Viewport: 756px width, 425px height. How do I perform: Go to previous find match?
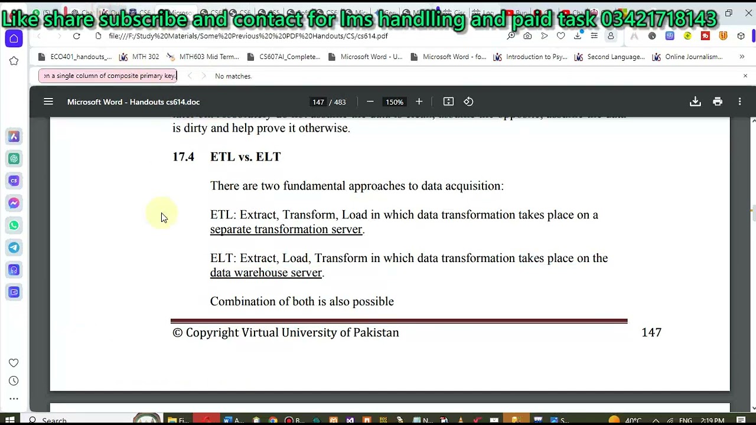190,76
